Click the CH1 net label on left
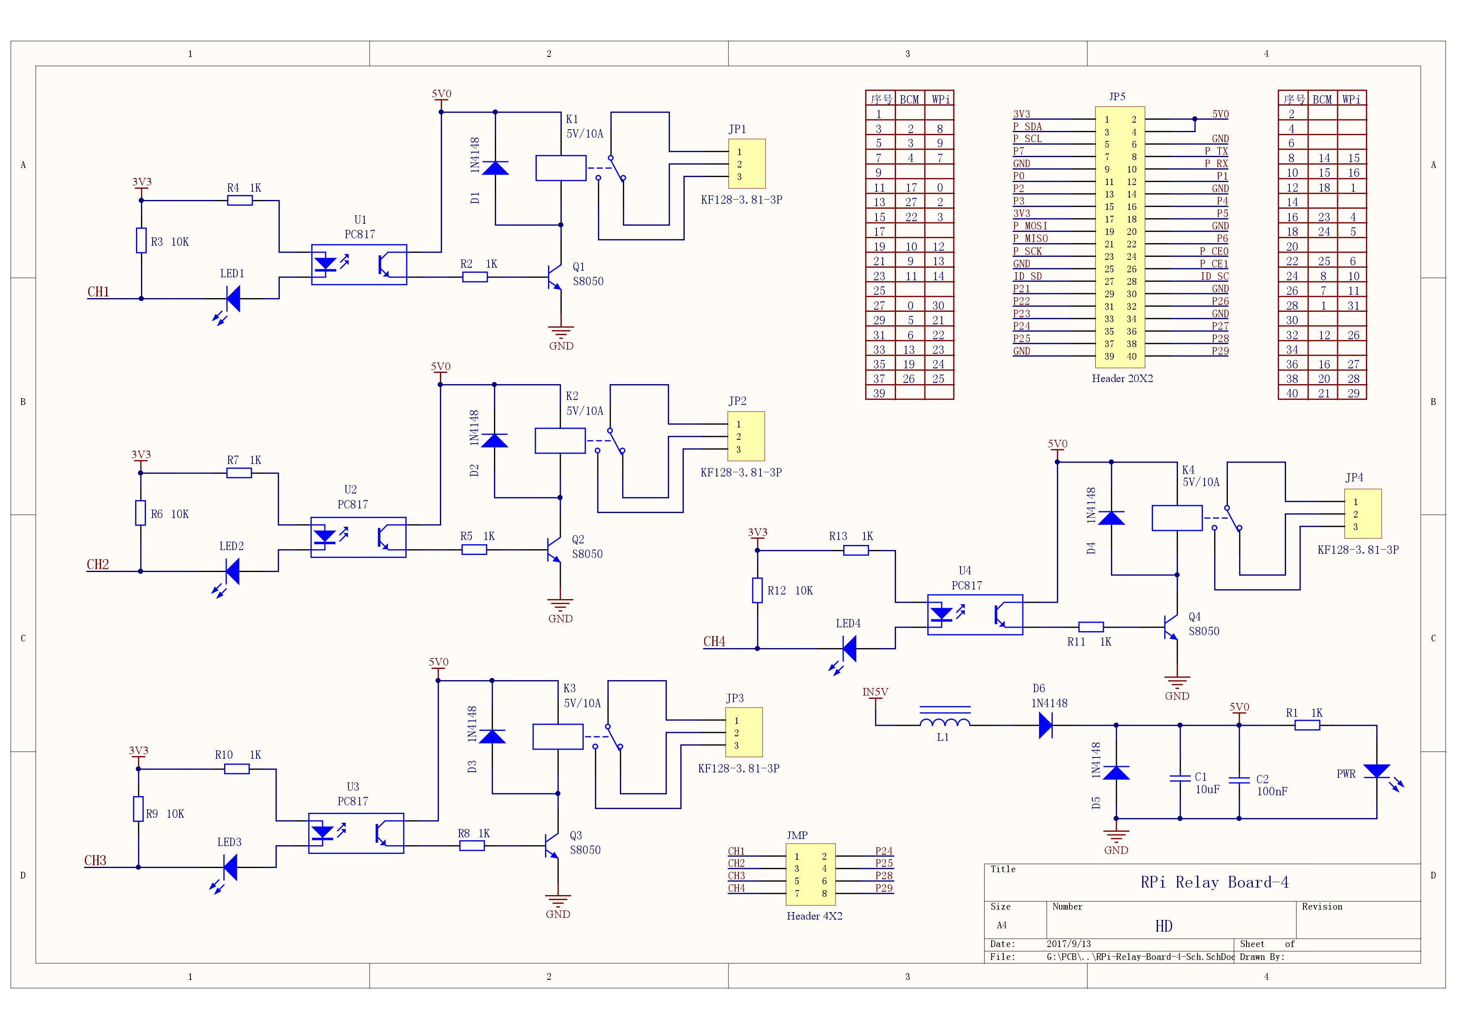Screen dimensions: 1459x1031 (99, 291)
